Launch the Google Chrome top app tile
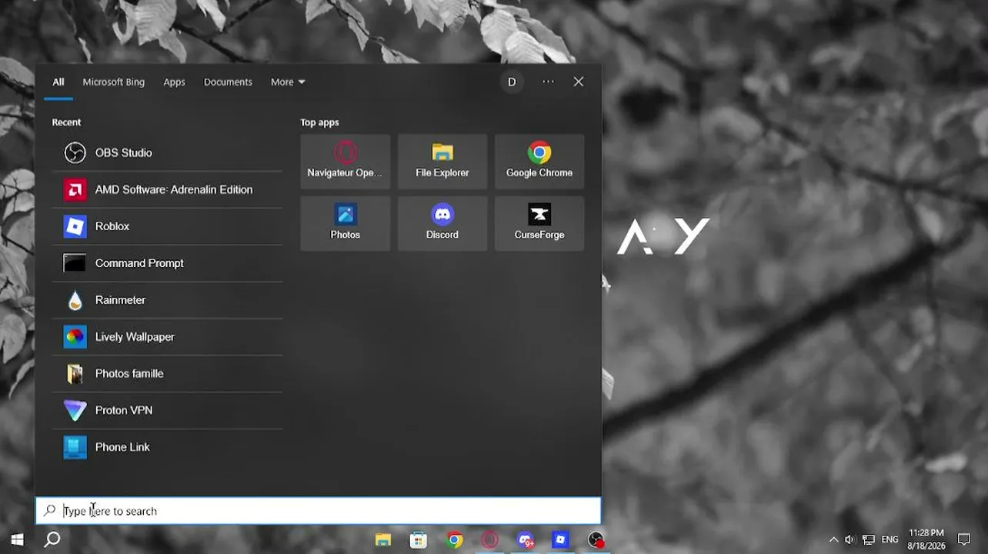The height and width of the screenshot is (554, 988). pyautogui.click(x=539, y=162)
